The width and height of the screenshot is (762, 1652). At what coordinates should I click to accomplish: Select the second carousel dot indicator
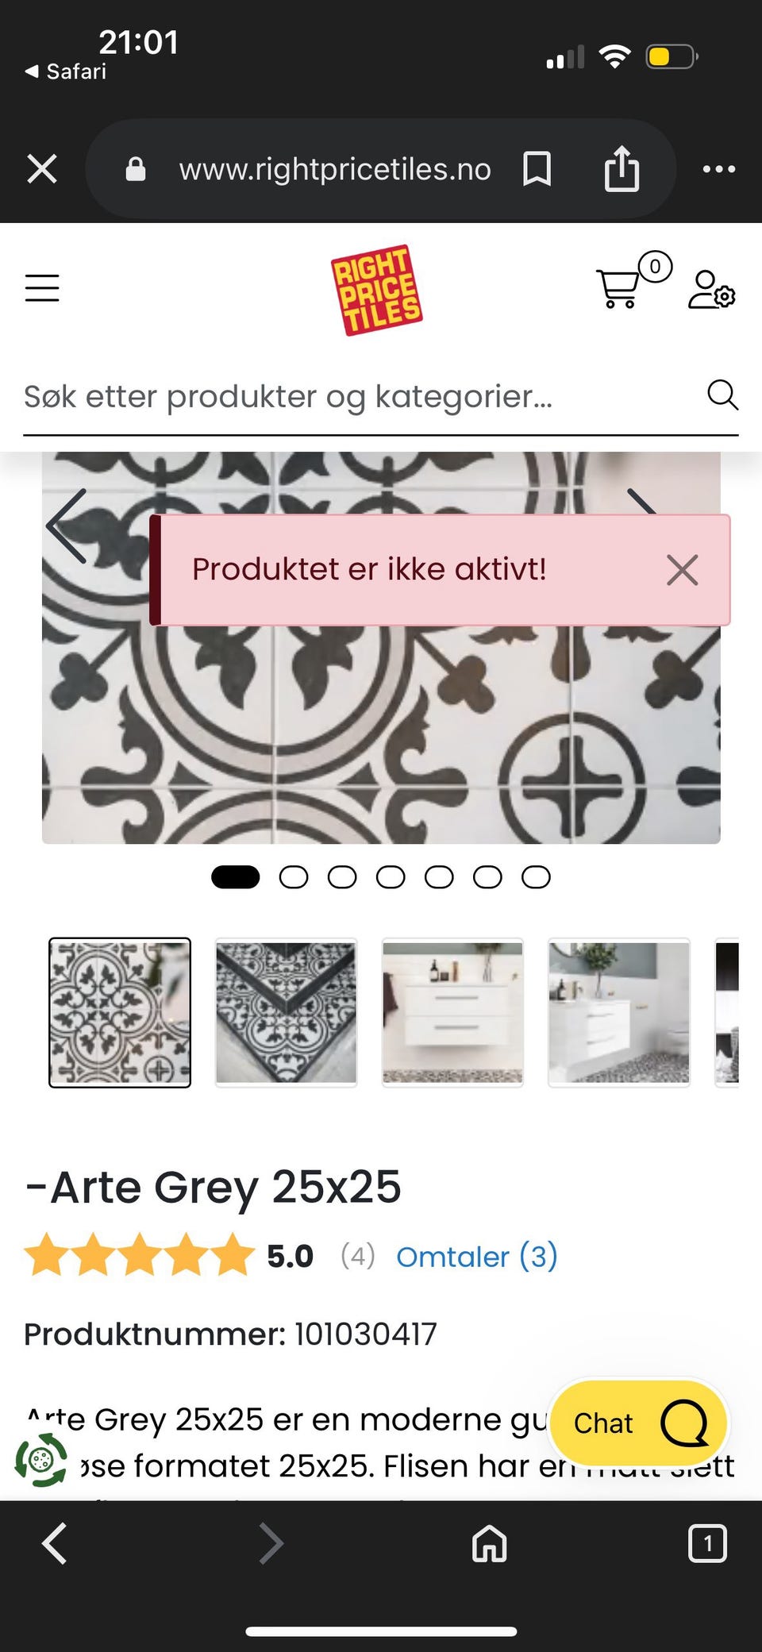pyautogui.click(x=294, y=877)
